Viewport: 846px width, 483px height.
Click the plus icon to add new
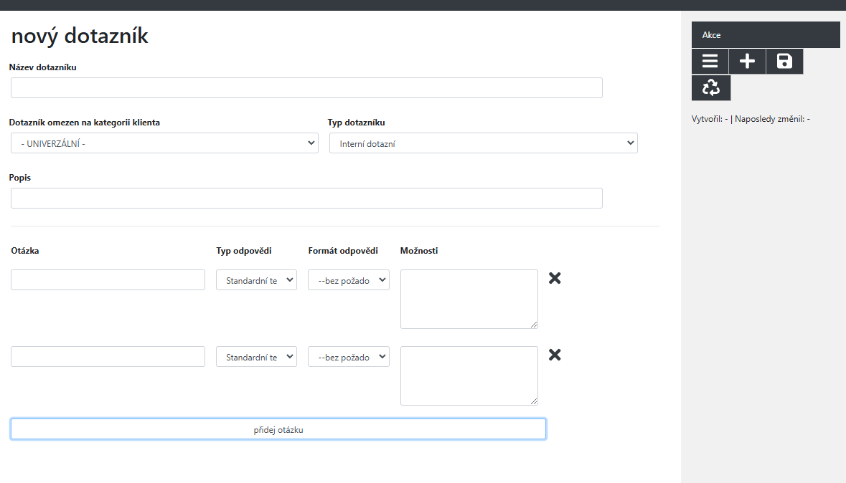pyautogui.click(x=747, y=61)
